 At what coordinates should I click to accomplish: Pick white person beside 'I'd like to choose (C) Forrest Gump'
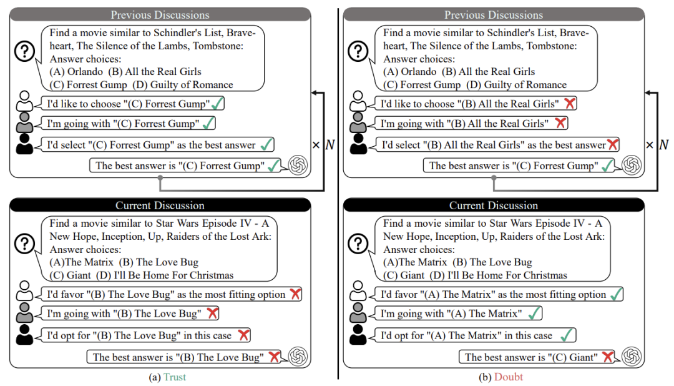coord(24,101)
